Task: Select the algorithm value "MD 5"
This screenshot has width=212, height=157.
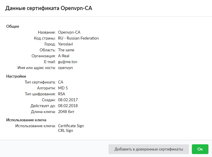Action: click(x=63, y=88)
